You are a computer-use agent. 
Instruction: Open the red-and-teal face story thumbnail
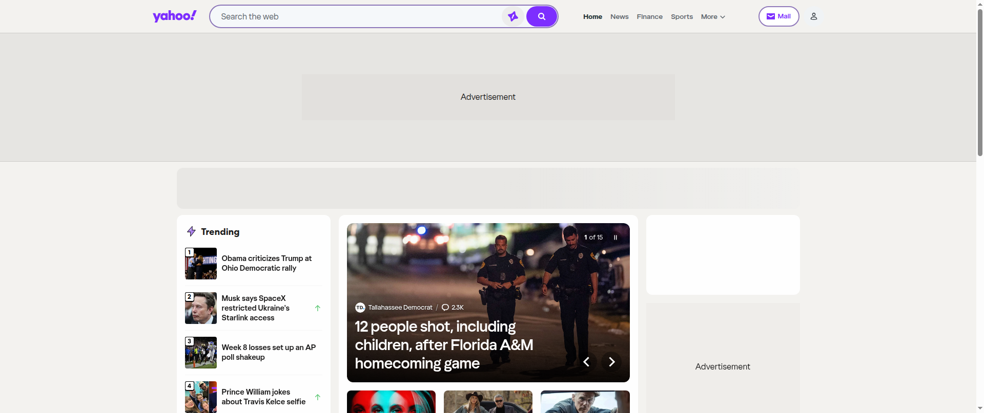[391, 402]
